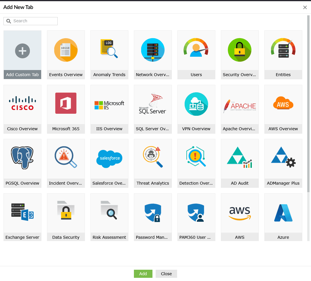This screenshot has height=281, width=311.
Task: Select the Azure logo tile
Action: click(283, 213)
